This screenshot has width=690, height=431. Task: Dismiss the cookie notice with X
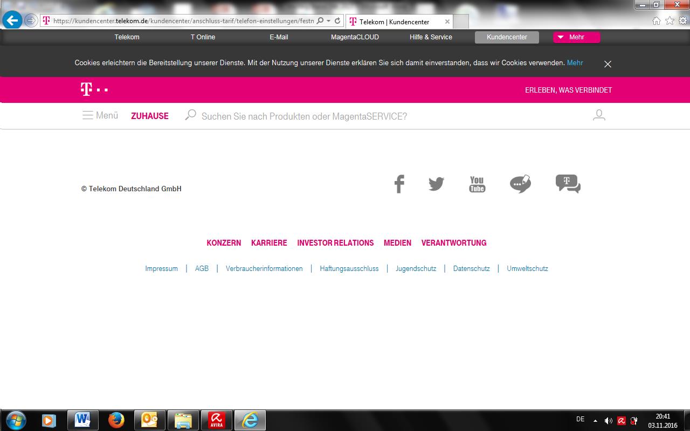pos(608,64)
